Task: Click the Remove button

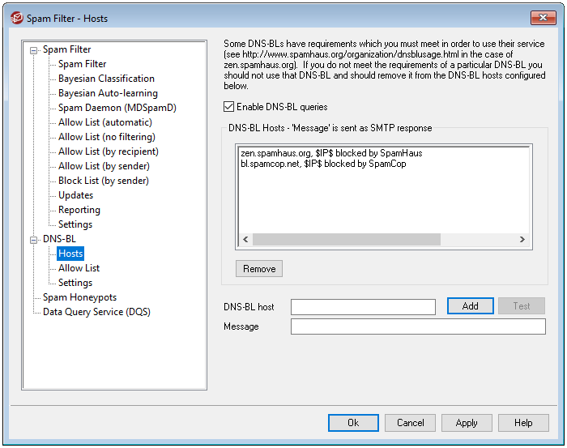Action: pos(259,269)
